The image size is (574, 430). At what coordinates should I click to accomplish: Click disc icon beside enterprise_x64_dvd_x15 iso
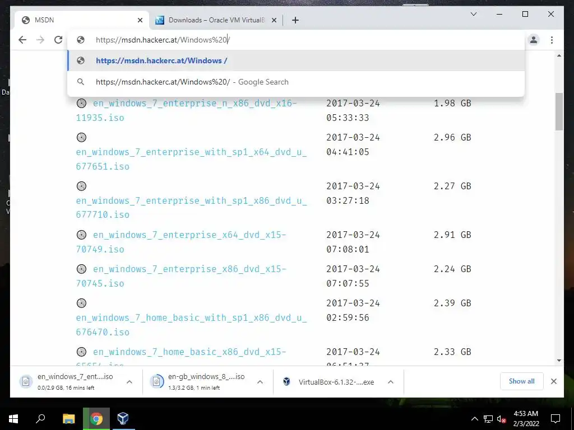point(81,235)
